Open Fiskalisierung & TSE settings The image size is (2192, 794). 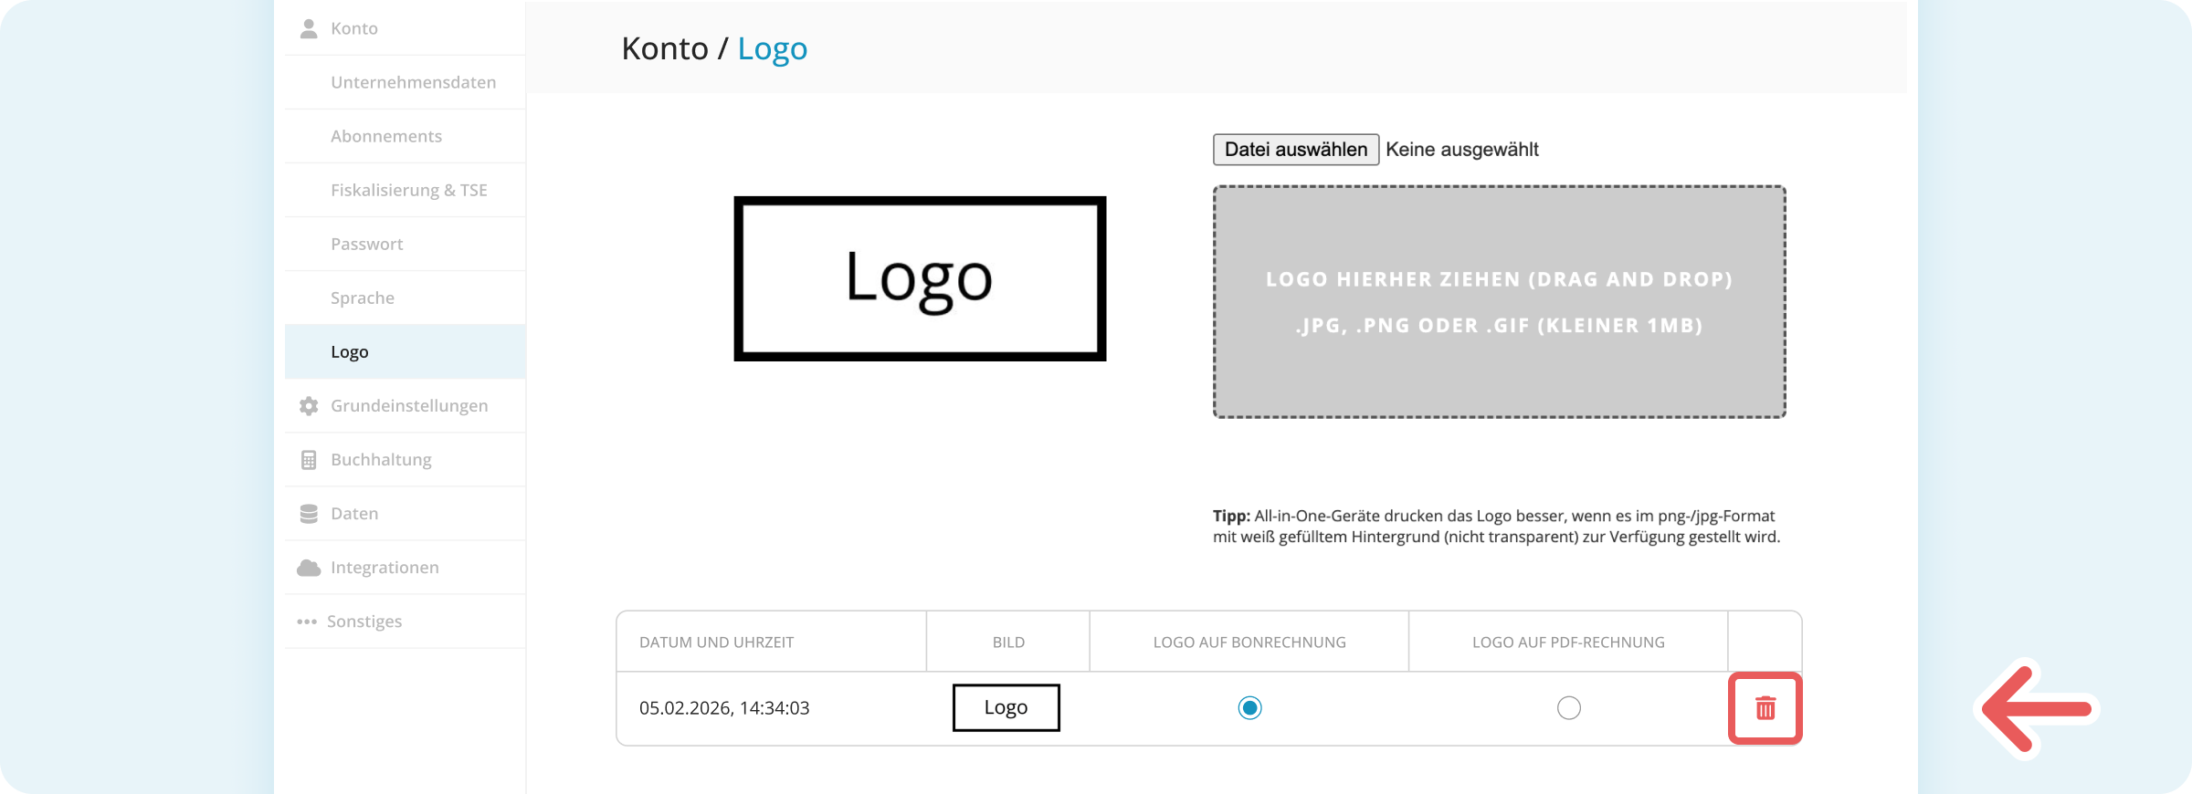tap(408, 190)
